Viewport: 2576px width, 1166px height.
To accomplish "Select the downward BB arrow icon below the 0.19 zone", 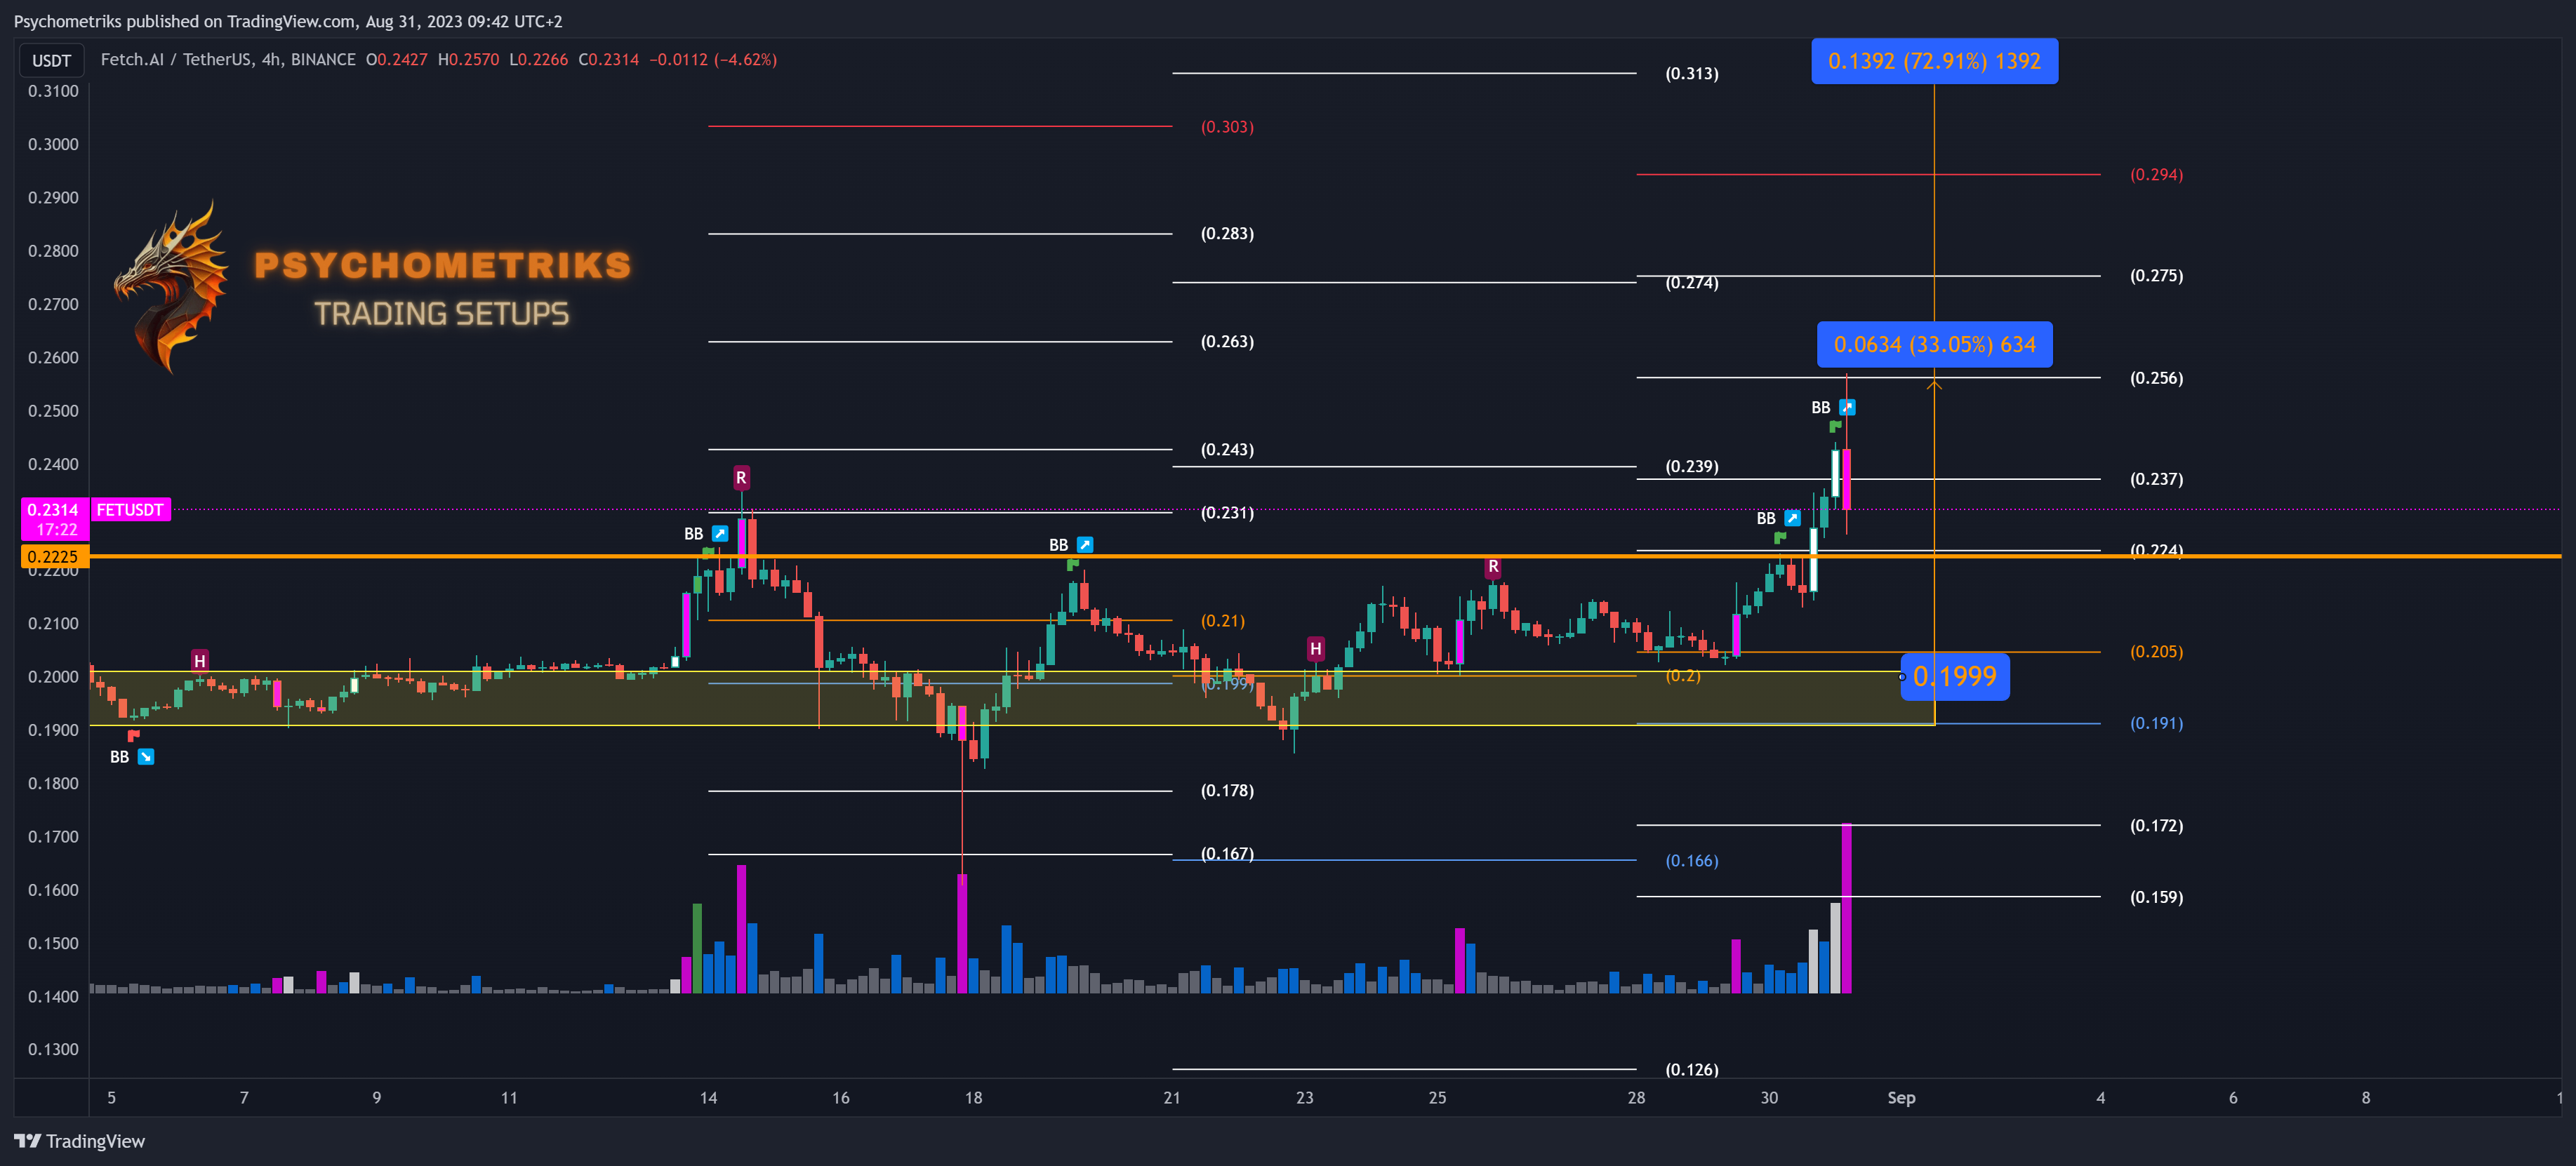I will pyautogui.click(x=146, y=758).
